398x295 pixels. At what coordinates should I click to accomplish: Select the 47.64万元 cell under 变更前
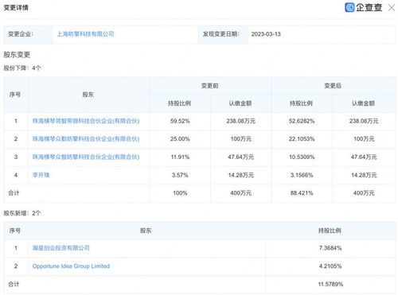click(240, 157)
